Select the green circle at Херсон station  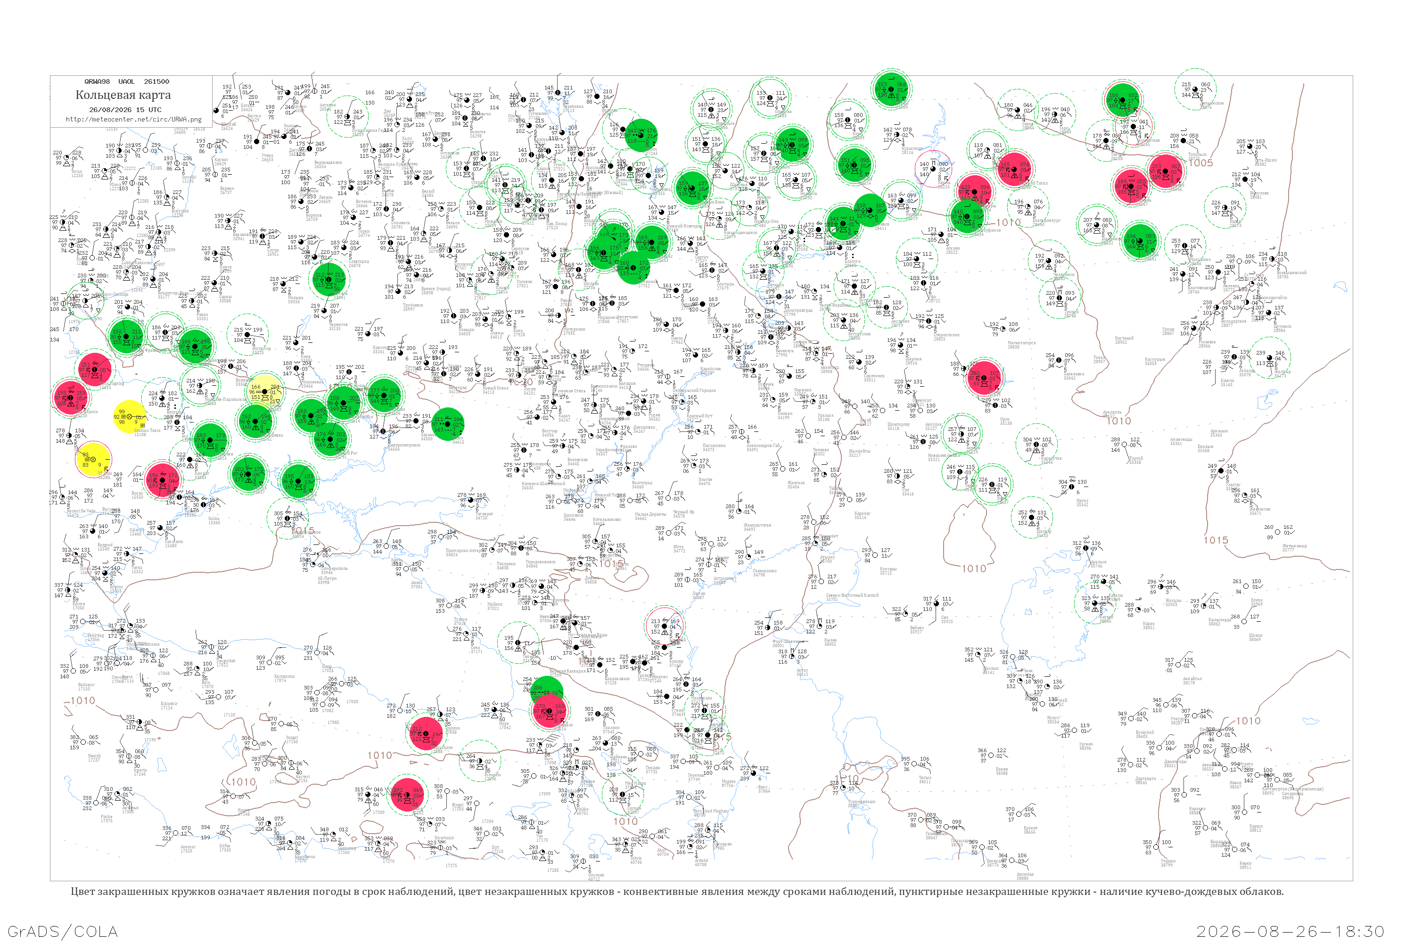(x=298, y=480)
